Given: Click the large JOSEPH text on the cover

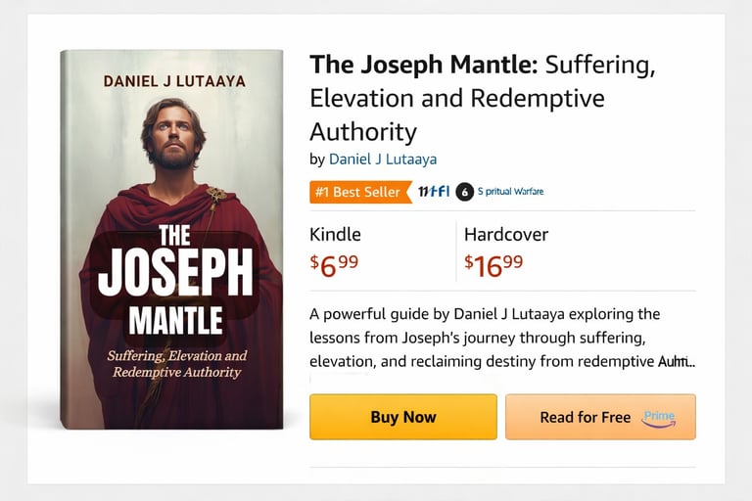Looking at the screenshot, I should pyautogui.click(x=175, y=273).
